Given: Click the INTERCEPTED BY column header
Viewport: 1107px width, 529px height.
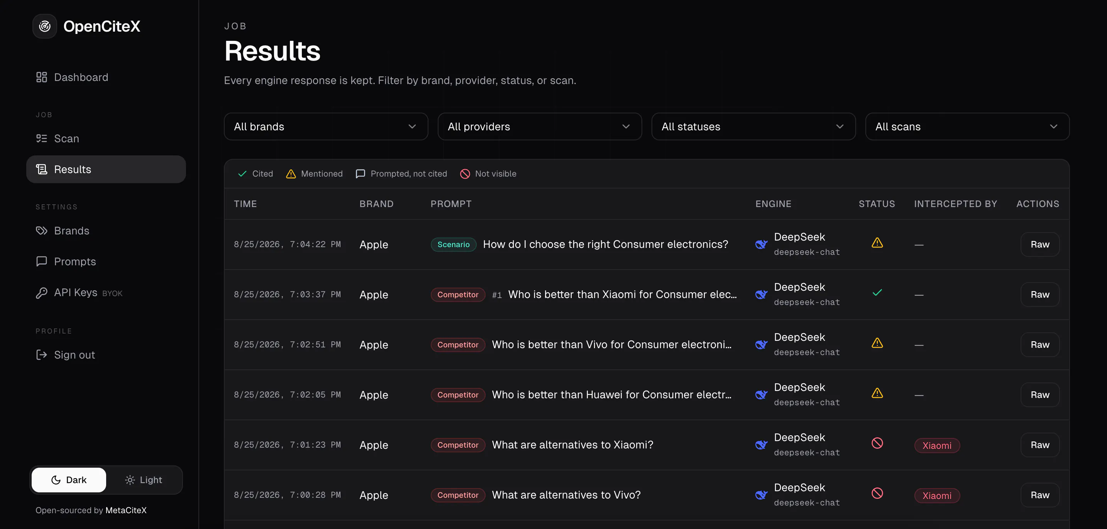Looking at the screenshot, I should tap(955, 204).
